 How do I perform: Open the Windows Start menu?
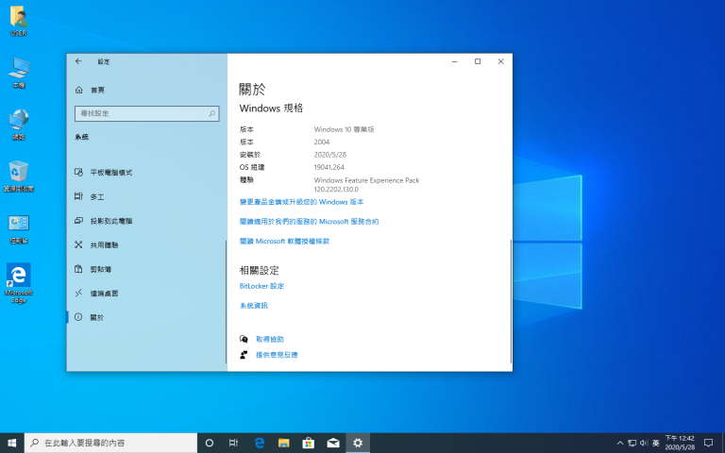click(x=12, y=443)
